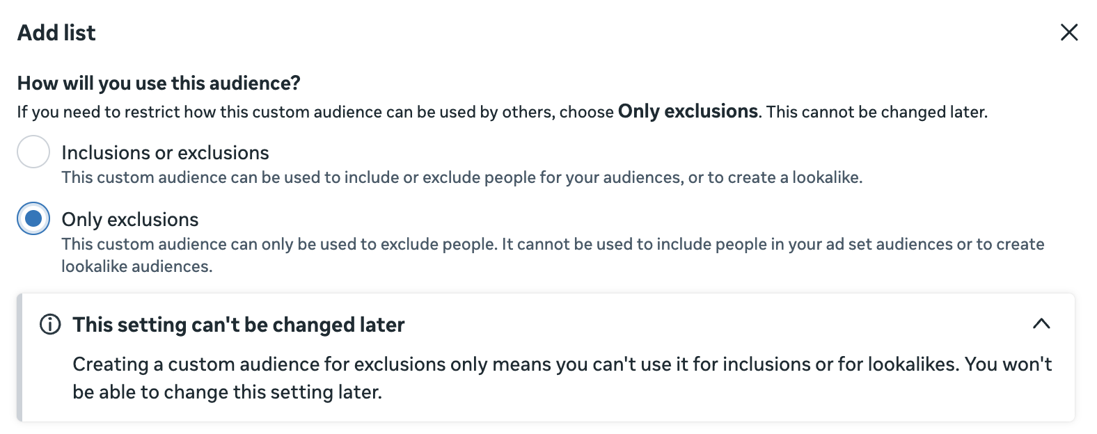Image resolution: width=1097 pixels, height=434 pixels.
Task: Select the Inclusions or exclusions radio button
Action: coord(33,152)
